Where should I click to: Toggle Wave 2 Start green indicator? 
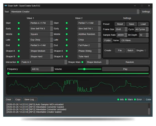coord(67,23)
